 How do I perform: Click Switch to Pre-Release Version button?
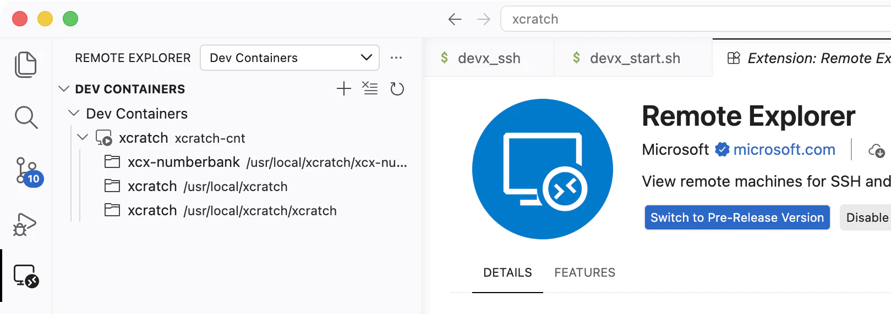(x=737, y=217)
